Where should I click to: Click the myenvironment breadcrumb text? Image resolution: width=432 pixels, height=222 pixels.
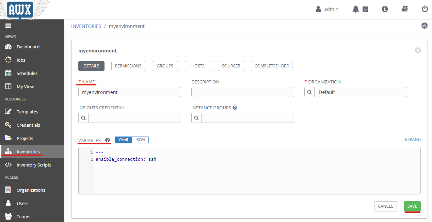(x=127, y=26)
